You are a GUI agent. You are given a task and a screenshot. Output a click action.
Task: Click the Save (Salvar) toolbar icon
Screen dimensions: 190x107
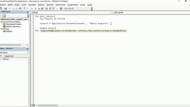[6, 9]
